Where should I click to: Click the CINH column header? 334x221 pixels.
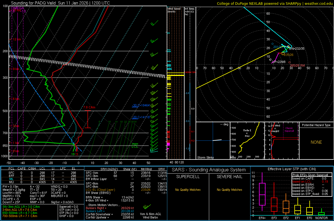click(32, 169)
